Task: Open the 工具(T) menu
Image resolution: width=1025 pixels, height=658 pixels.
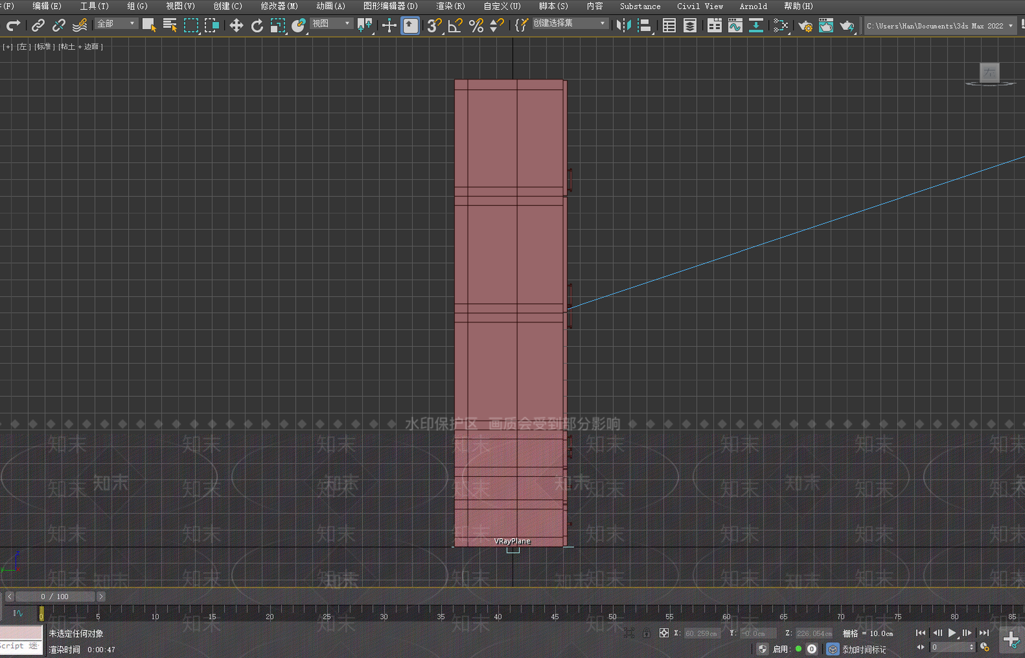Action: coord(94,6)
